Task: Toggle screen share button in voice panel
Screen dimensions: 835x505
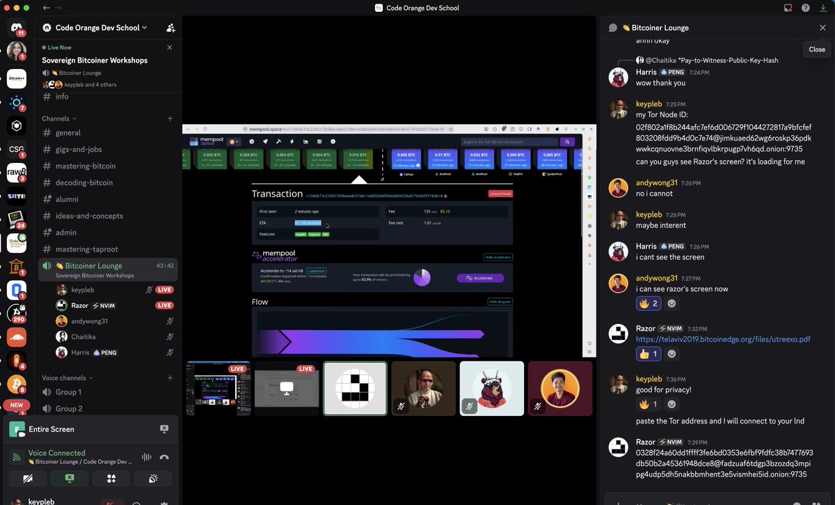Action: tap(70, 479)
